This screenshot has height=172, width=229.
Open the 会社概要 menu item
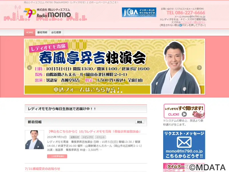click(56, 32)
